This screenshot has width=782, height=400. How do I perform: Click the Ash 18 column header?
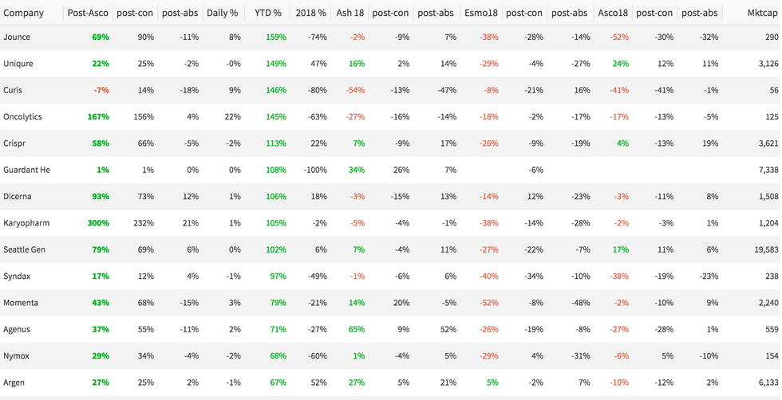click(x=350, y=13)
